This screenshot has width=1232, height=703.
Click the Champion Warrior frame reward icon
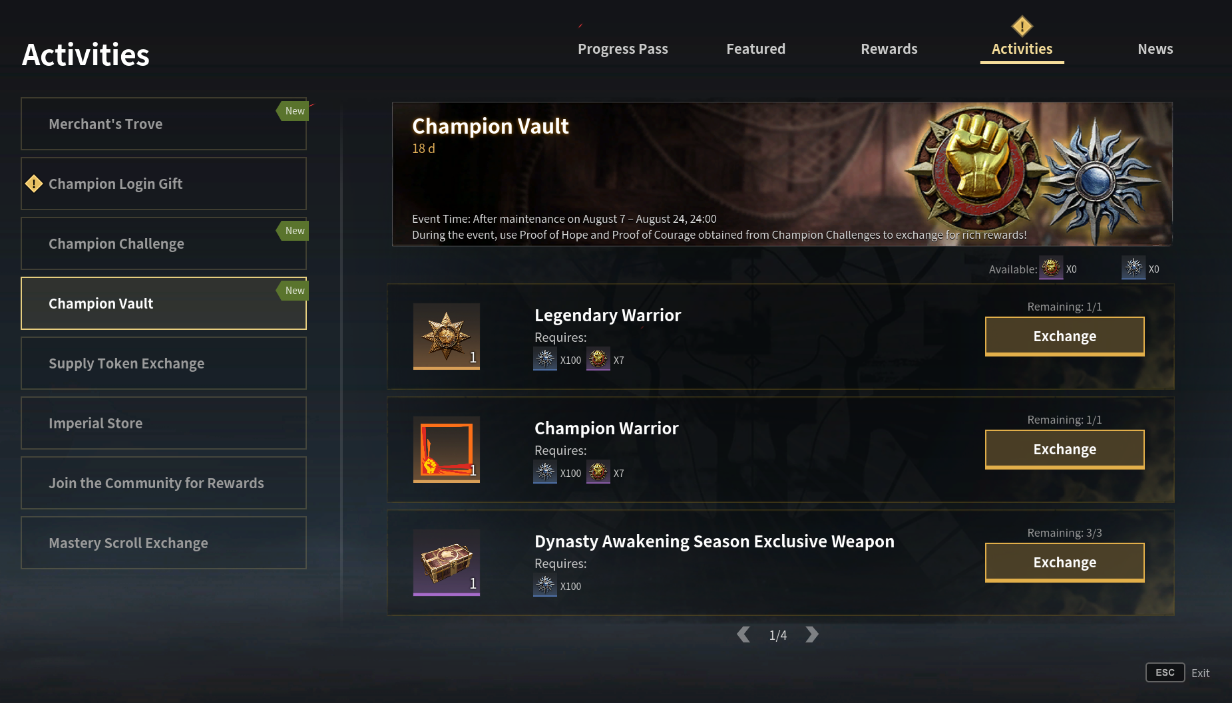[446, 450]
